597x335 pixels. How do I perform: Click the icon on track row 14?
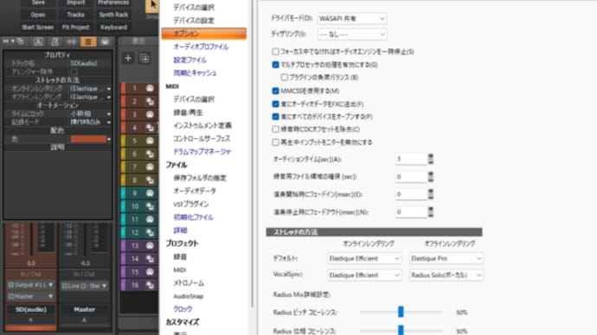tap(150, 259)
